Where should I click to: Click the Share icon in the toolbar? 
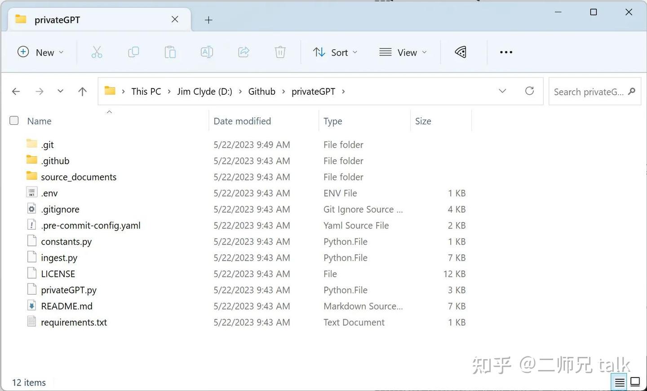(x=244, y=52)
